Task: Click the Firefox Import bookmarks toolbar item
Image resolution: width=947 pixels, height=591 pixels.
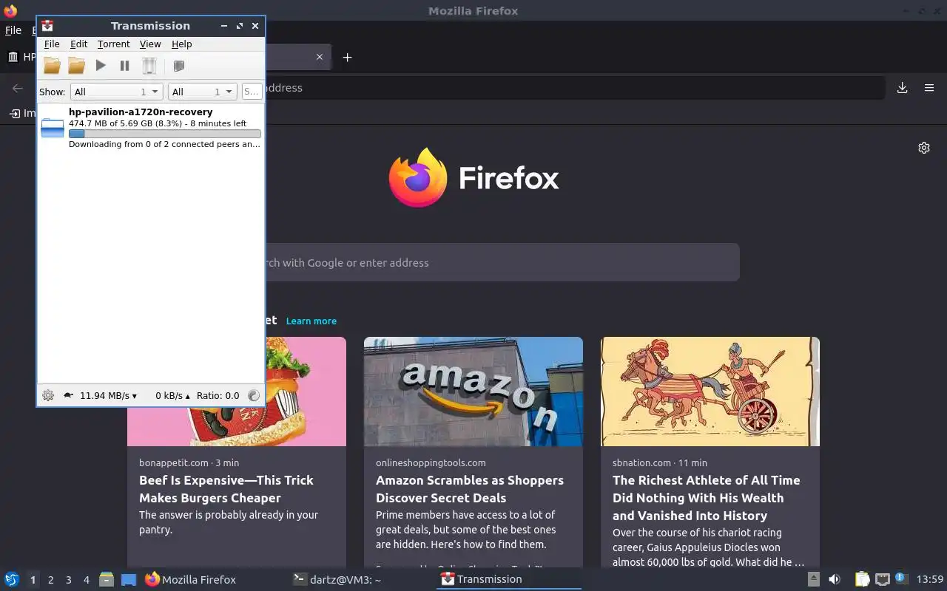Action: tap(22, 113)
